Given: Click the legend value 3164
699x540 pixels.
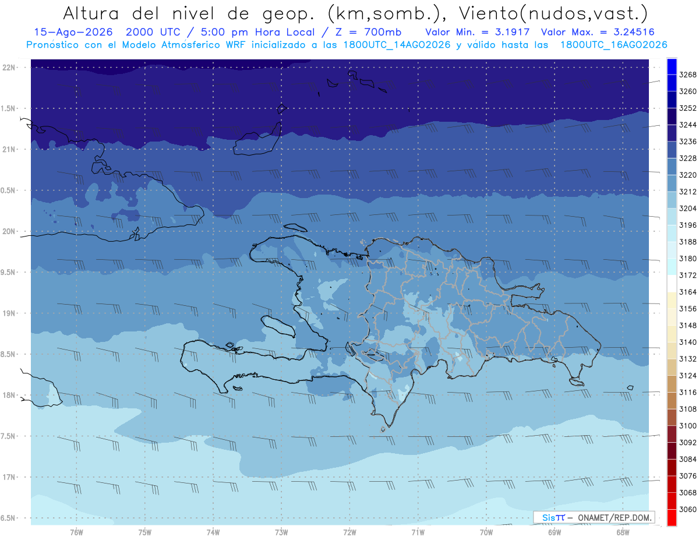Looking at the screenshot, I should (688, 292).
